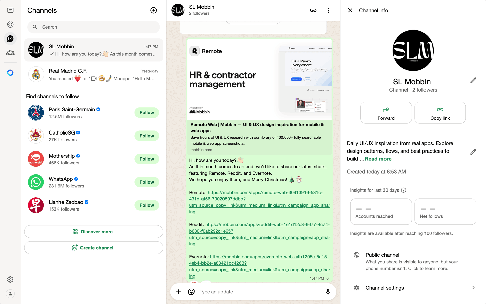Click 'Insights for last 30 days' label
The image size is (486, 304).
point(374,190)
